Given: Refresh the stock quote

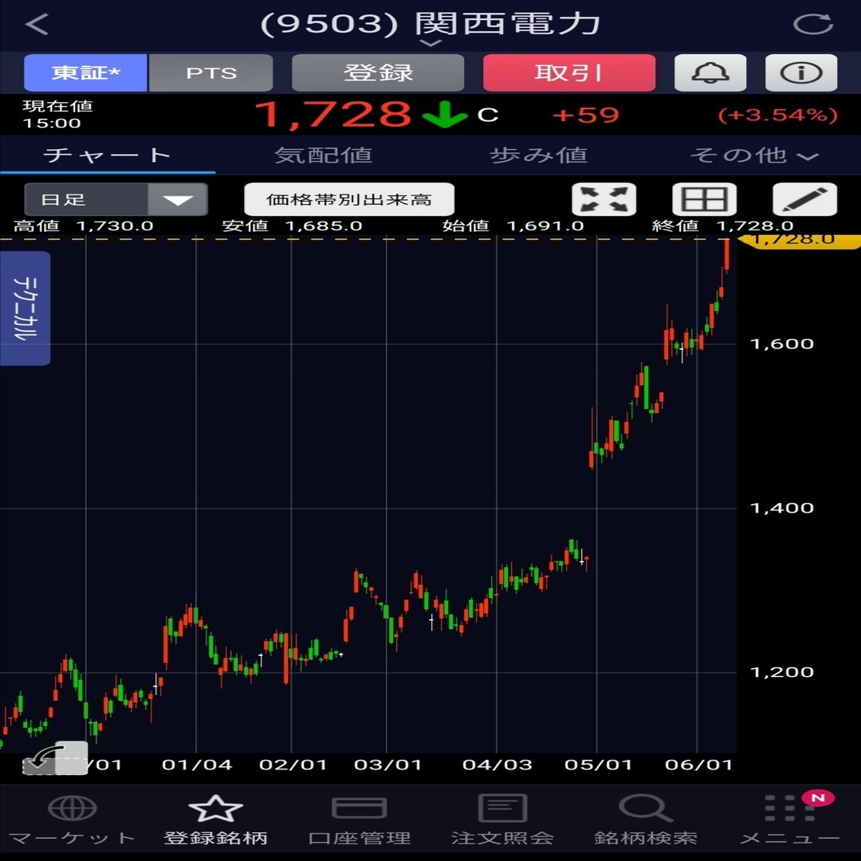Looking at the screenshot, I should click(813, 24).
